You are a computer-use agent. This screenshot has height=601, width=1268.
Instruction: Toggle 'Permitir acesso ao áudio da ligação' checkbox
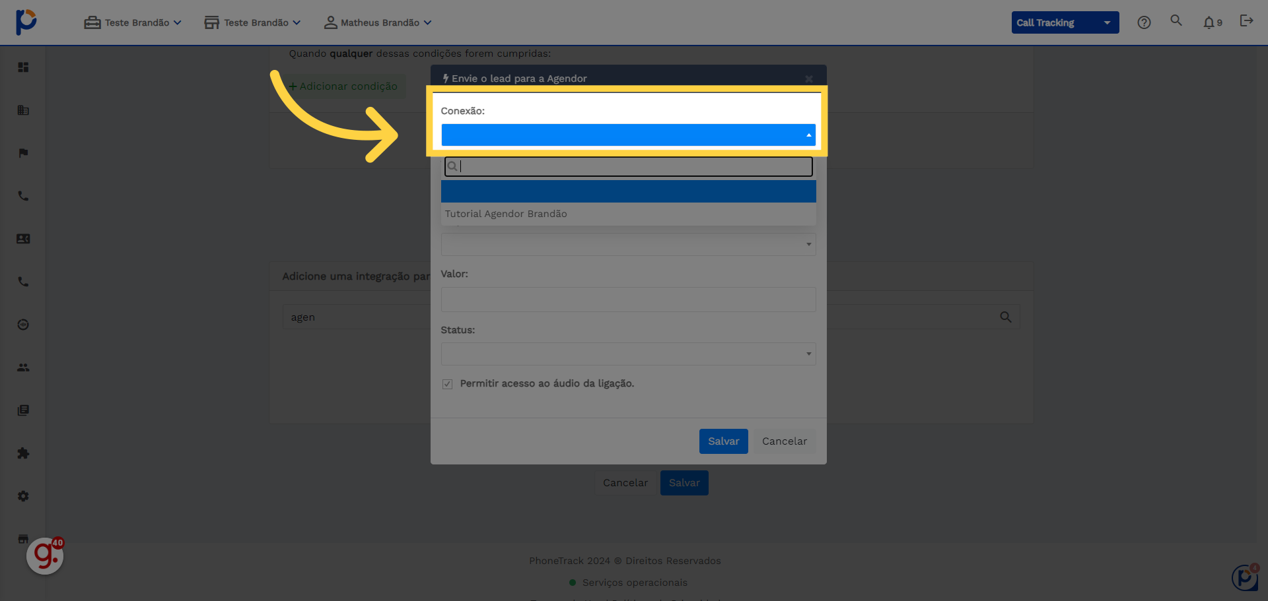(447, 384)
